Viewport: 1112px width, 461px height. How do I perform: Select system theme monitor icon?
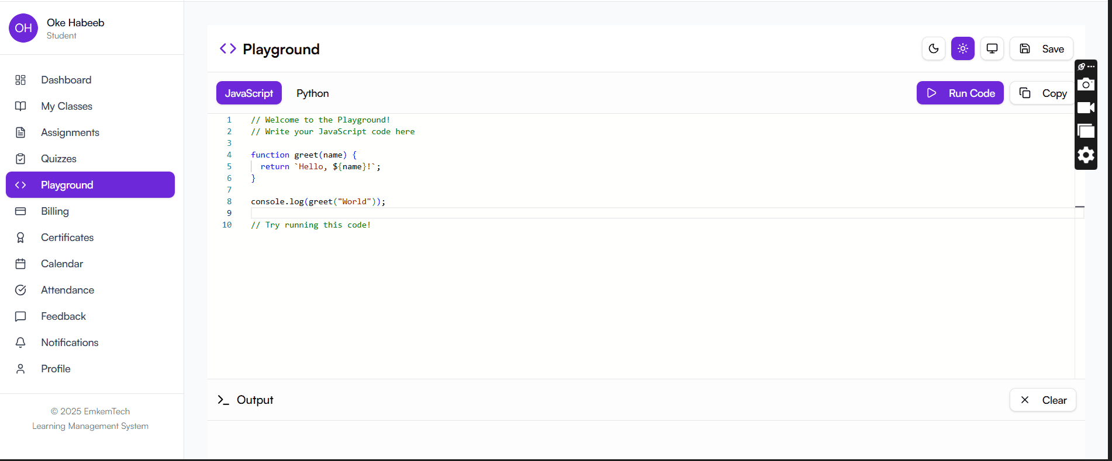(992, 48)
